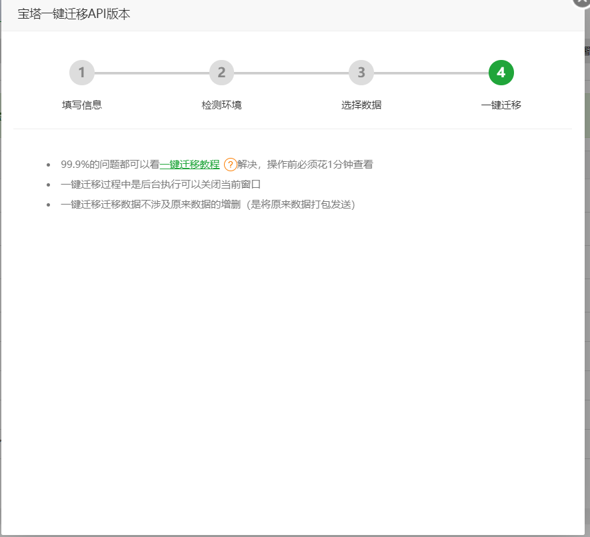
Task: Click the close X at top right
Action: [x=581, y=3]
